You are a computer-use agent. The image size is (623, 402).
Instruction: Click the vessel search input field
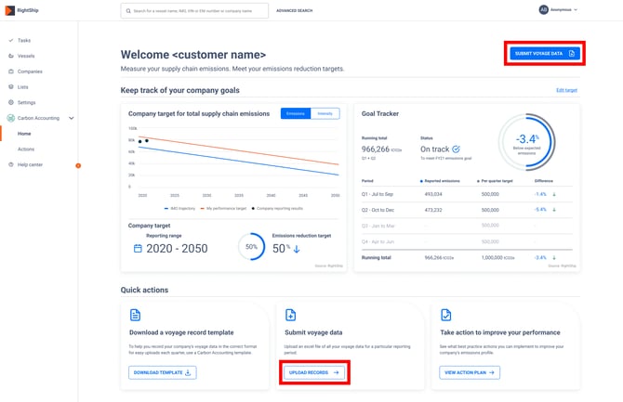[x=194, y=10]
